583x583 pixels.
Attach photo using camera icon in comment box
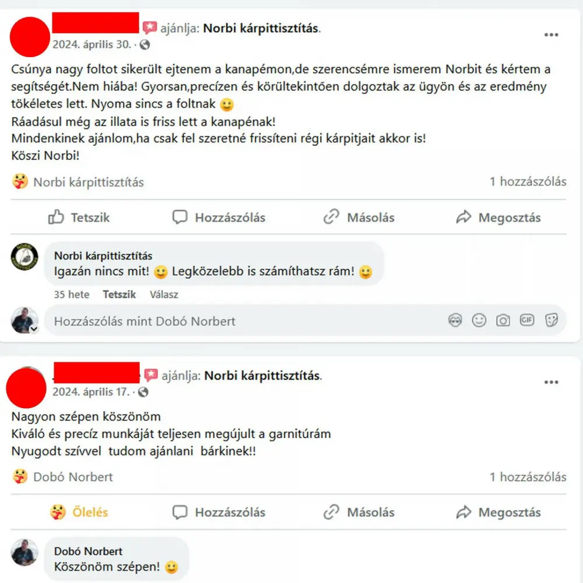point(503,320)
